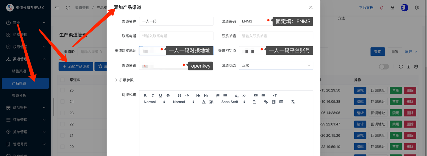Click the 联系电话 input field

(x=176, y=36)
